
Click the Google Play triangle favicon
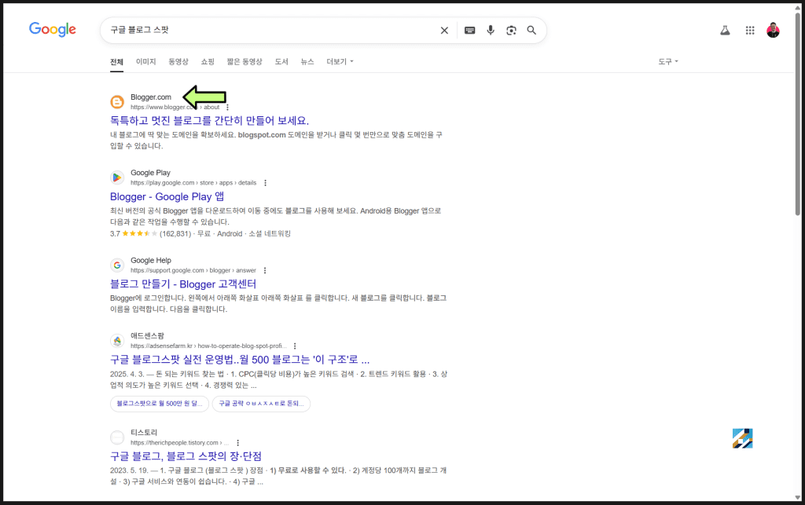117,177
